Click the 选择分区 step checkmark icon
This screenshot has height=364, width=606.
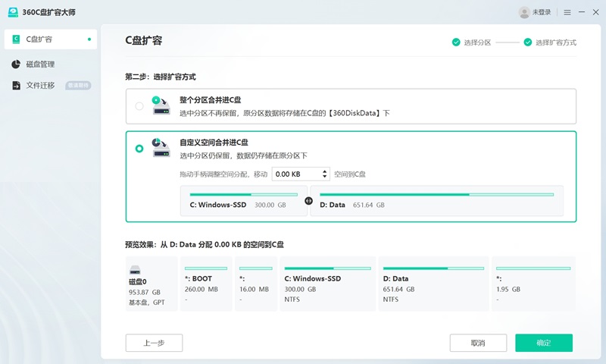coord(456,42)
